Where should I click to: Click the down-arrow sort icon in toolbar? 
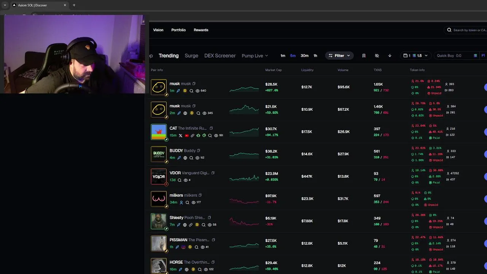(x=390, y=56)
